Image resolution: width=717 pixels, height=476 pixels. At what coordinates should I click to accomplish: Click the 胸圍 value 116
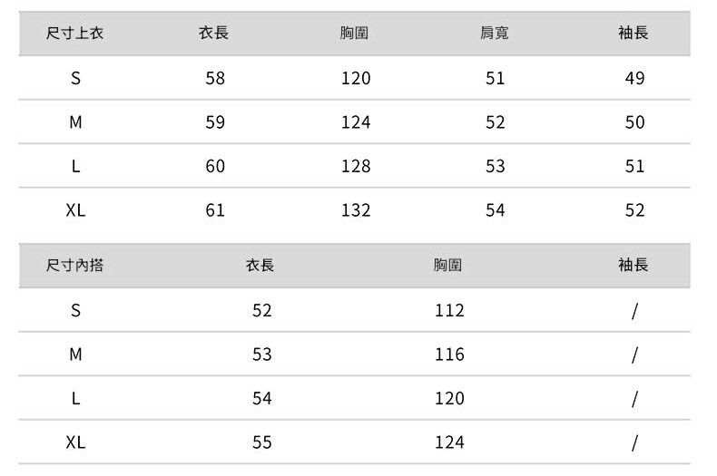449,355
